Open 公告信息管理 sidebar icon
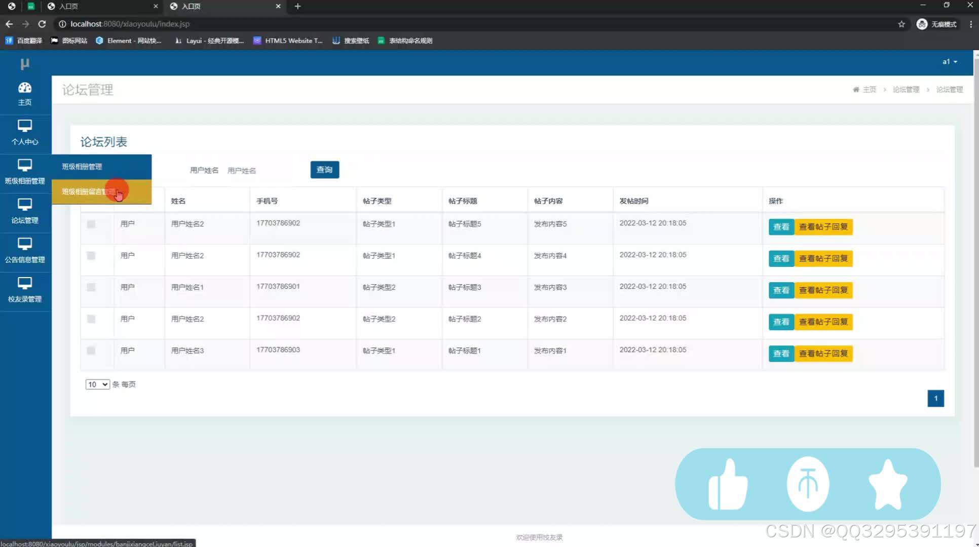 (25, 244)
